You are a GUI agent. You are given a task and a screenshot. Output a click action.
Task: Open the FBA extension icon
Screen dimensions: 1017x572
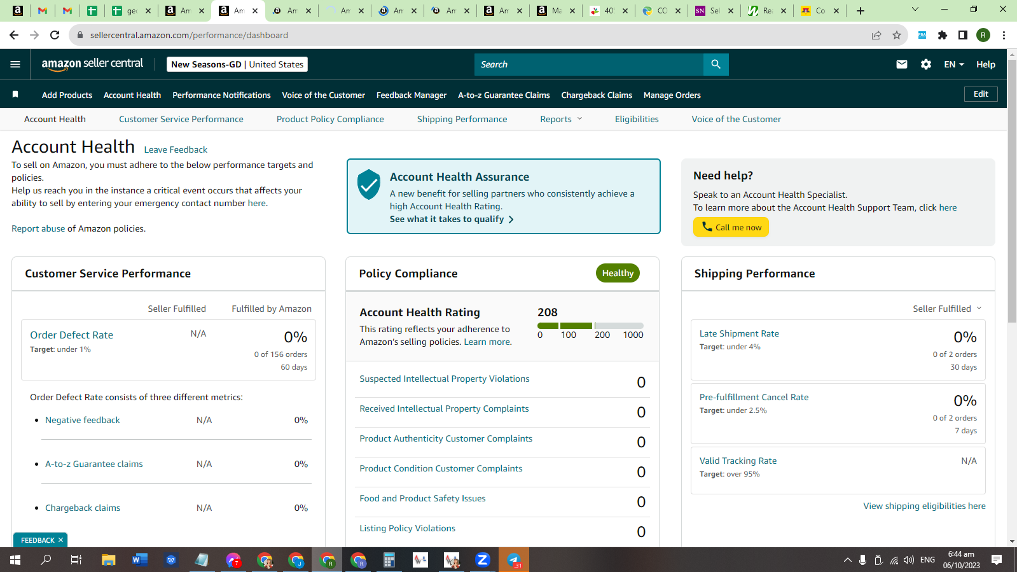click(922, 35)
